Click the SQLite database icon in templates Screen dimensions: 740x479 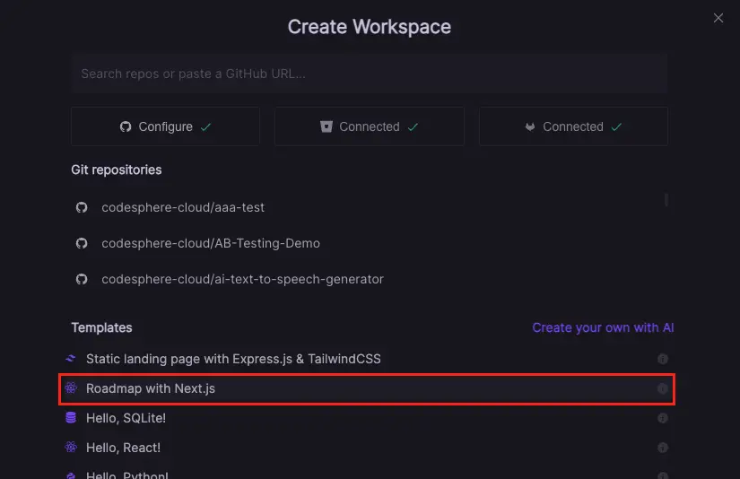click(x=71, y=418)
